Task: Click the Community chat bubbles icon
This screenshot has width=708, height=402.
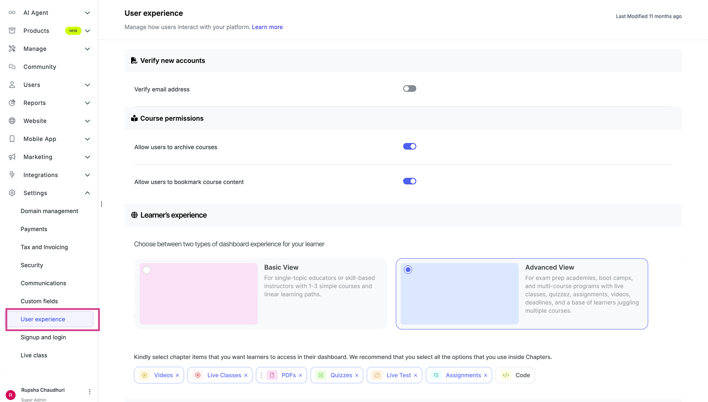Action: (x=12, y=67)
